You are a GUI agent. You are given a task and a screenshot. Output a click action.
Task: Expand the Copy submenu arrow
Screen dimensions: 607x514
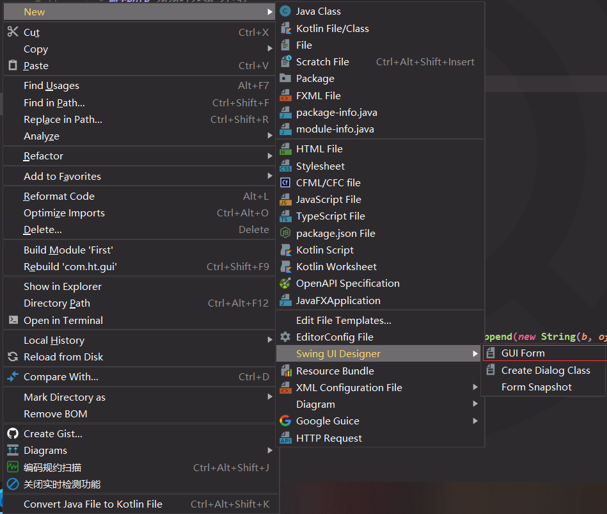[x=270, y=49]
